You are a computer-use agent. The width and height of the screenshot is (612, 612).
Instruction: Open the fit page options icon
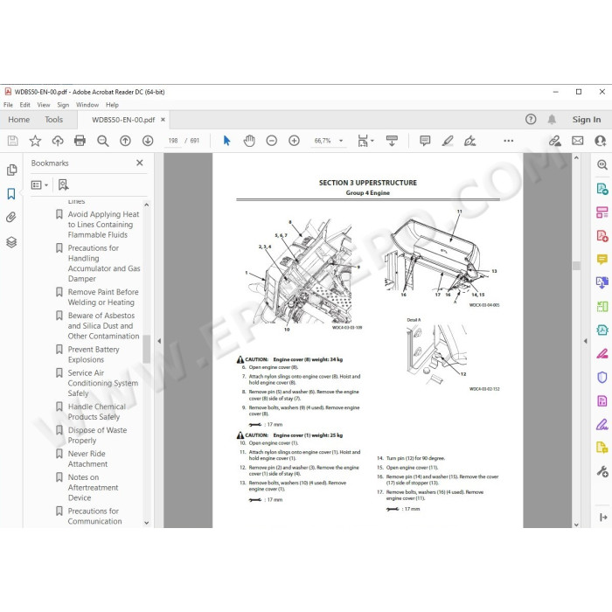point(364,141)
